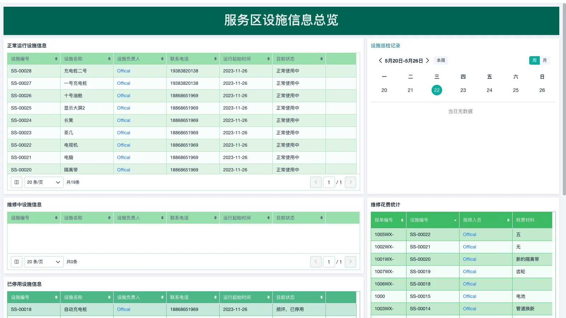Viewport: 566px width, 318px height.
Task: Open column settings icon in 维修中设施信息 footer
Action: 16,262
